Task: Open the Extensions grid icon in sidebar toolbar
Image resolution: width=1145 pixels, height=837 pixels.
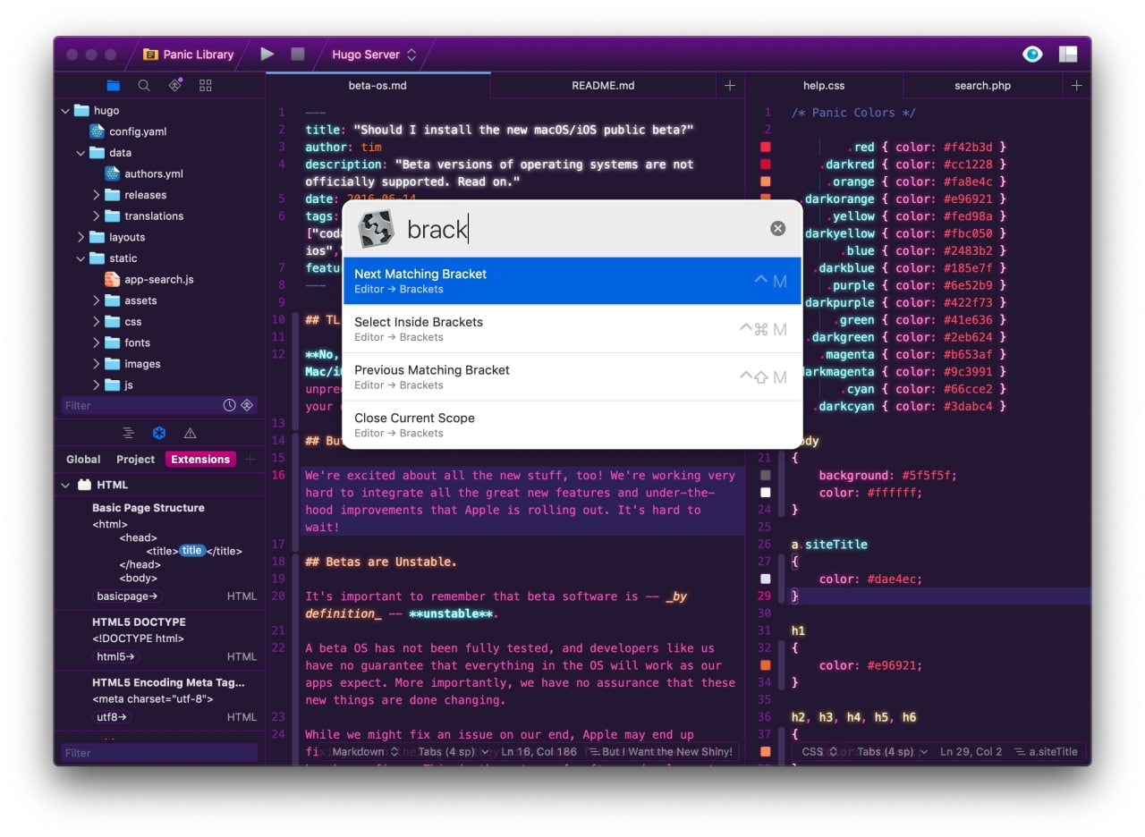Action: [x=206, y=85]
